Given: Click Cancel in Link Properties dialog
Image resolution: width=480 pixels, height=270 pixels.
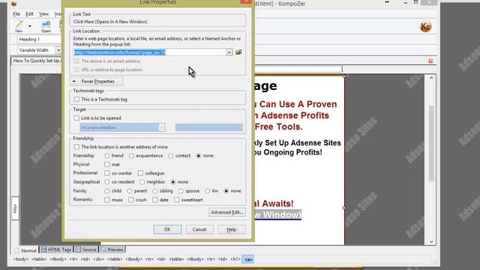Looking at the screenshot, I should (x=199, y=229).
